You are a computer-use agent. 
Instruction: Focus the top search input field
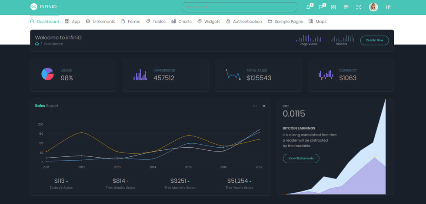[240, 7]
